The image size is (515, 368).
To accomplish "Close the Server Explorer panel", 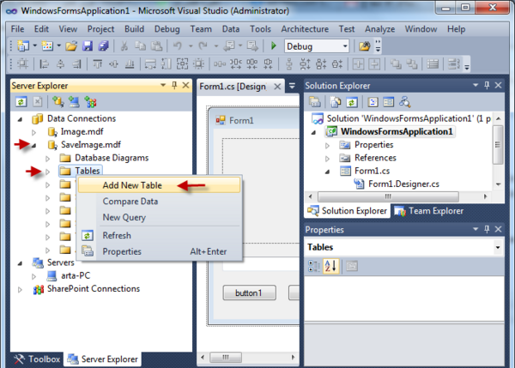I will [x=186, y=86].
